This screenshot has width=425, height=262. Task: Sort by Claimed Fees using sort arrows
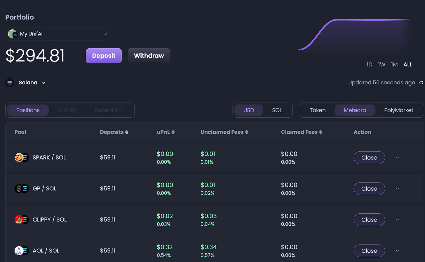point(321,132)
